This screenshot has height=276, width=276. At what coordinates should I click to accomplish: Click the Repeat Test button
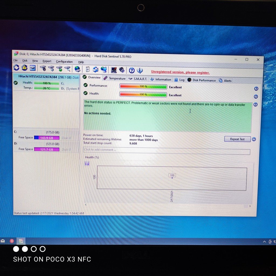pyautogui.click(x=237, y=139)
